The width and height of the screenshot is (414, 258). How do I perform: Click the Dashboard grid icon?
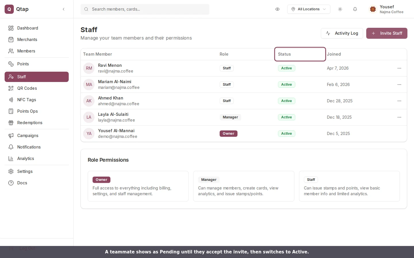11,28
